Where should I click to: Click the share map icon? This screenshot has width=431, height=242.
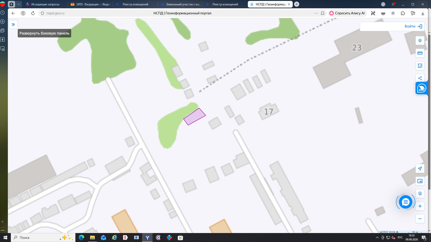420,78
